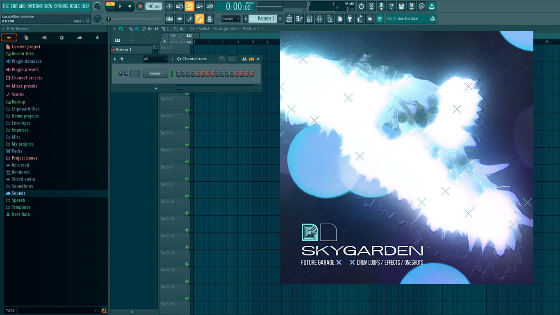Screen dimensions: 560x315
Task: Toggle the channel rack step/piano view
Action: pos(251,59)
